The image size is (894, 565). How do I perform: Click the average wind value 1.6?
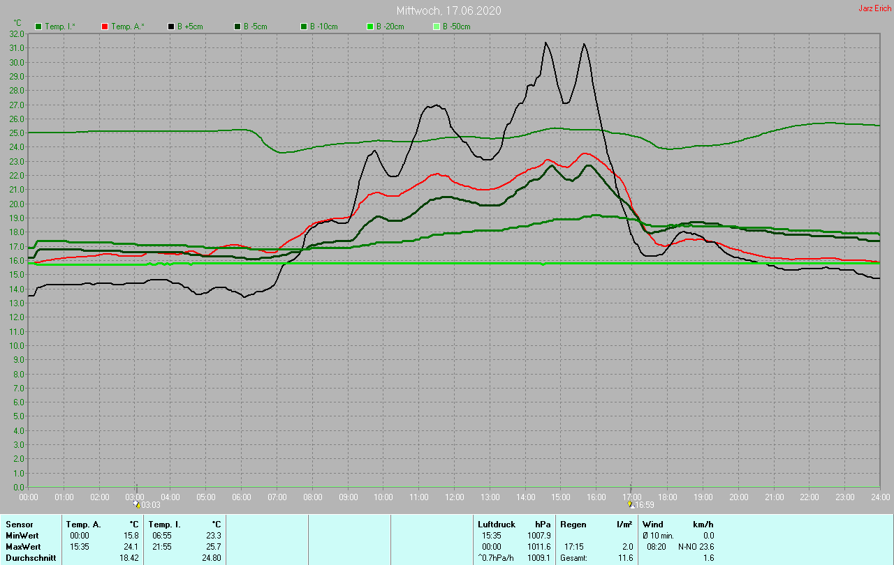(x=708, y=558)
